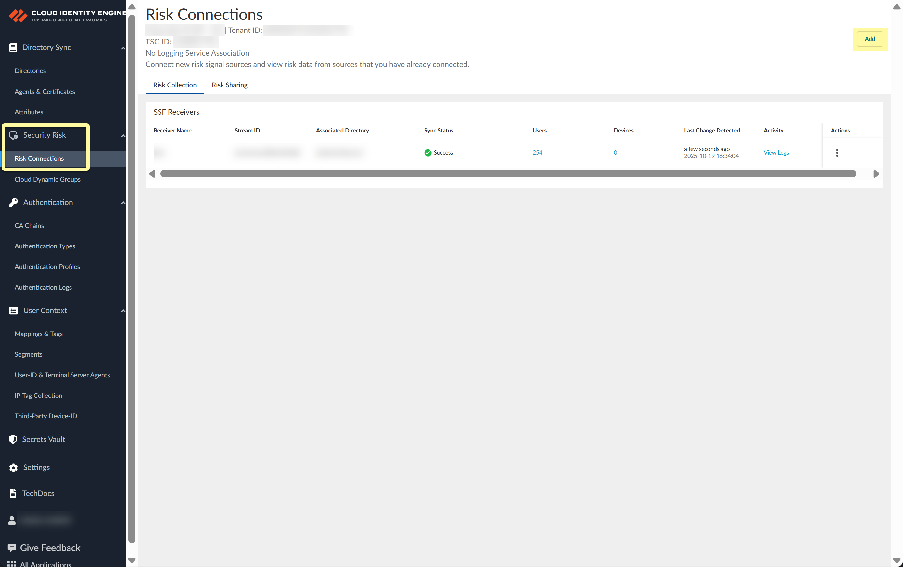The image size is (903, 567).
Task: Select the Risk Collection tab
Action: pos(175,85)
